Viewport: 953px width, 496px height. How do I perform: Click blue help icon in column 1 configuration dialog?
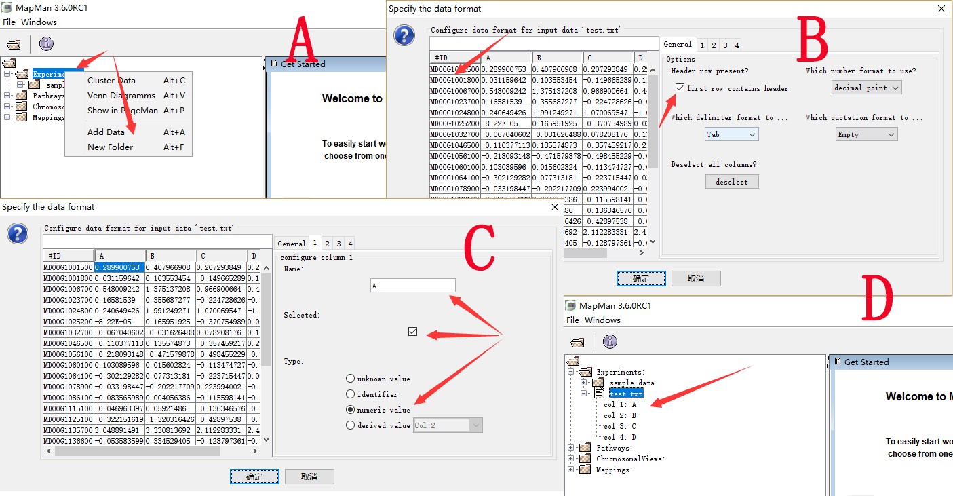(17, 233)
